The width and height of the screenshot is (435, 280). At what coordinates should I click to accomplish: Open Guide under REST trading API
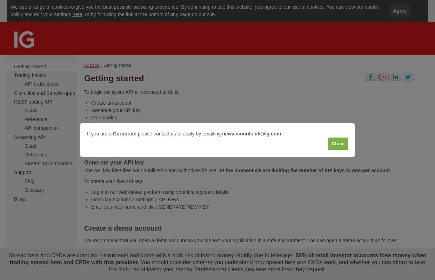pos(31,111)
